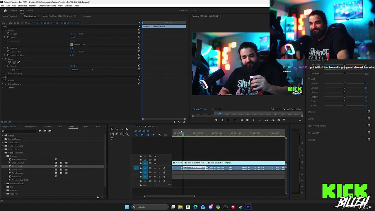
Task: Stop playback in the Program monitor
Action: 247,120
